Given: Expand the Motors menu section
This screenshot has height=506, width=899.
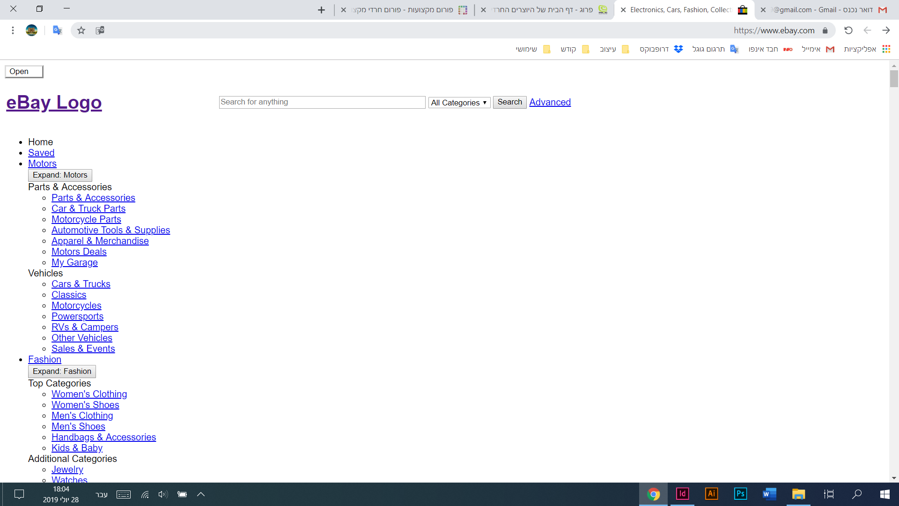Looking at the screenshot, I should pos(60,175).
